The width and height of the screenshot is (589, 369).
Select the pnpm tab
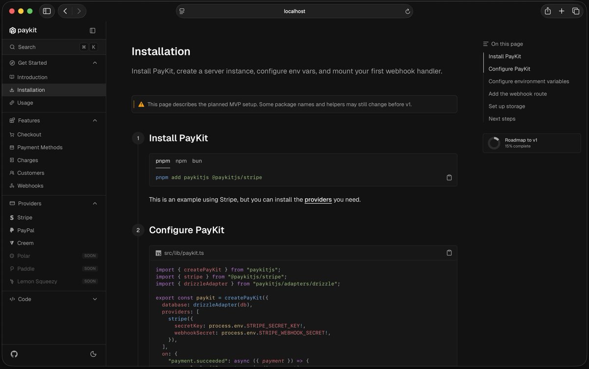coord(162,161)
